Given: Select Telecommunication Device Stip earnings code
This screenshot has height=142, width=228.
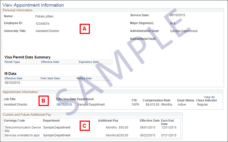Looking at the screenshot, I should point(23,129).
